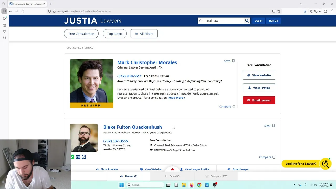
Task: Bookmark this page with the star icon
Action: click(x=279, y=11)
